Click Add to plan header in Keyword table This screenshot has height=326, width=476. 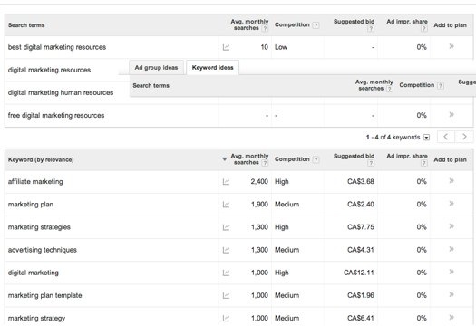(x=451, y=159)
